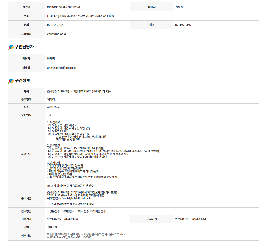Click the line 2. 근무조건
This screenshot has height=241, width=261.
(54, 145)
